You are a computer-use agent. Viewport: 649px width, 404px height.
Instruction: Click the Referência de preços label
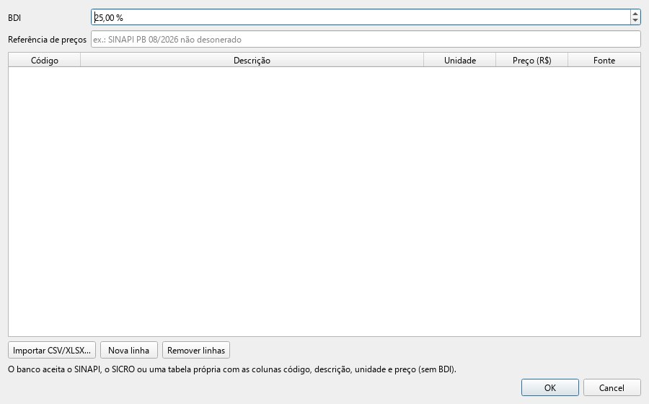47,40
